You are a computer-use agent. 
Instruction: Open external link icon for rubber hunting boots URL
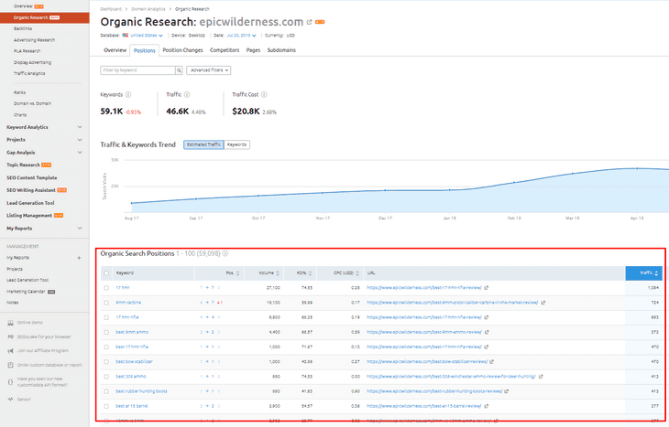tap(507, 391)
